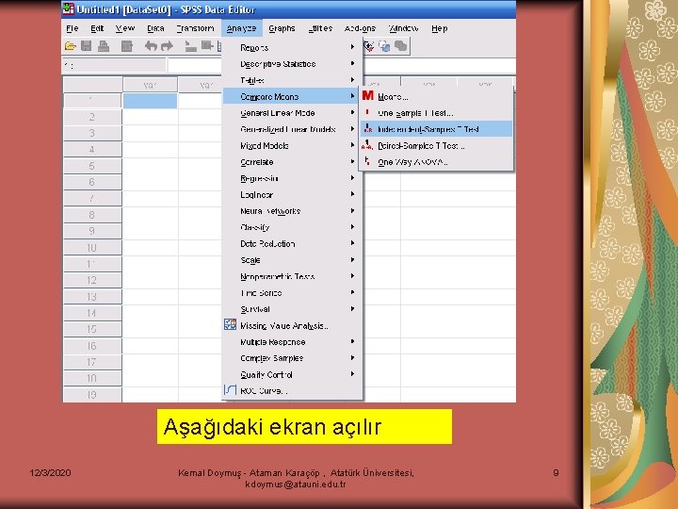Expand the Survival submenu
The image size is (678, 509).
tap(292, 309)
